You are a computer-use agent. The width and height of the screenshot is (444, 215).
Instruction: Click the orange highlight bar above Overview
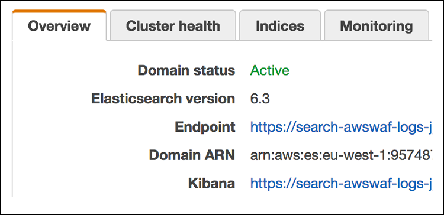click(59, 11)
